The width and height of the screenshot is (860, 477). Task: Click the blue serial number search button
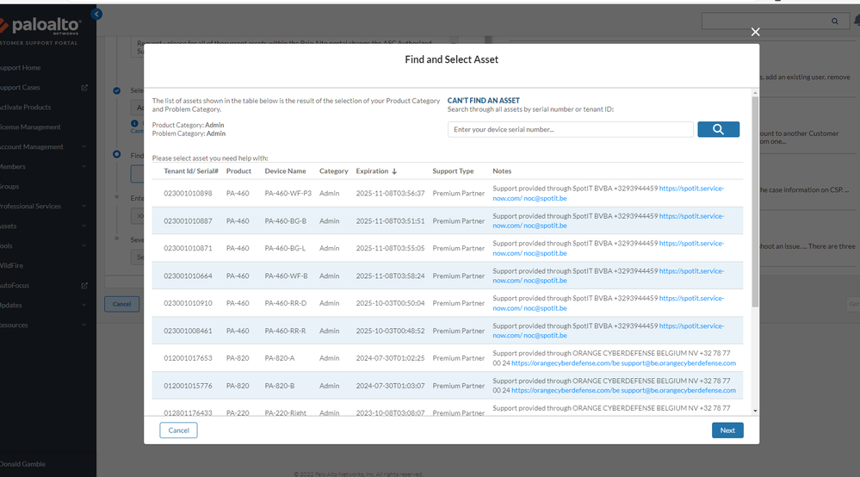pyautogui.click(x=718, y=129)
